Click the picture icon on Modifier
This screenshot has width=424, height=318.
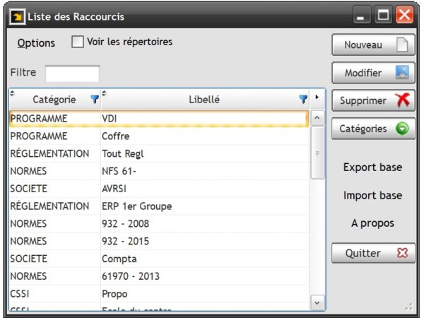pos(402,73)
